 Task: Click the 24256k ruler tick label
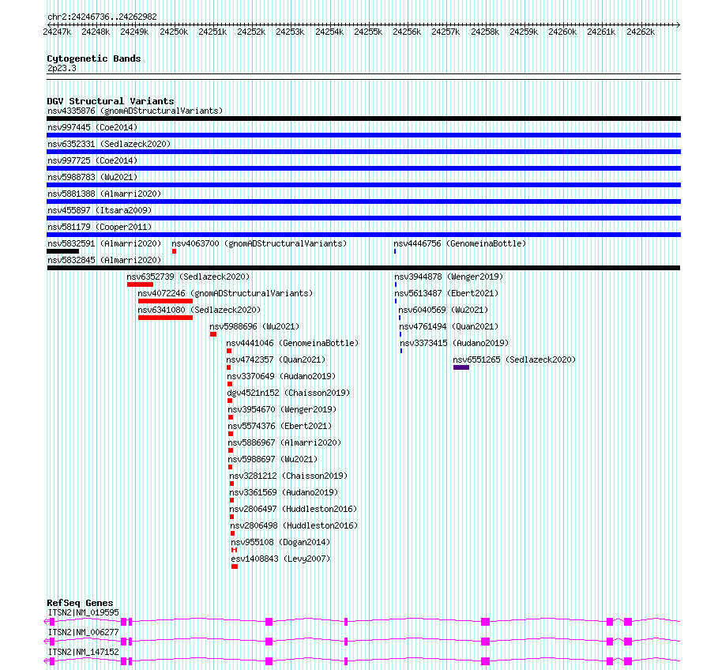coord(407,32)
